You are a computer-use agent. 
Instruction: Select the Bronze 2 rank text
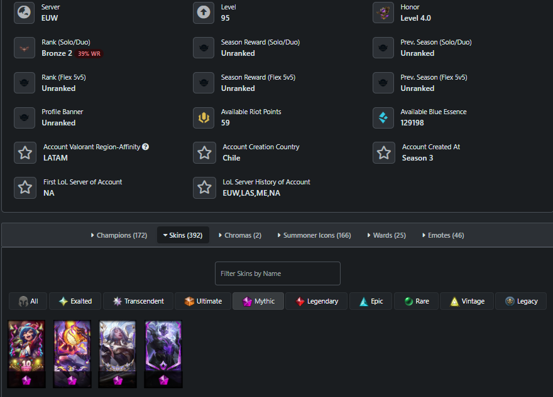(57, 53)
